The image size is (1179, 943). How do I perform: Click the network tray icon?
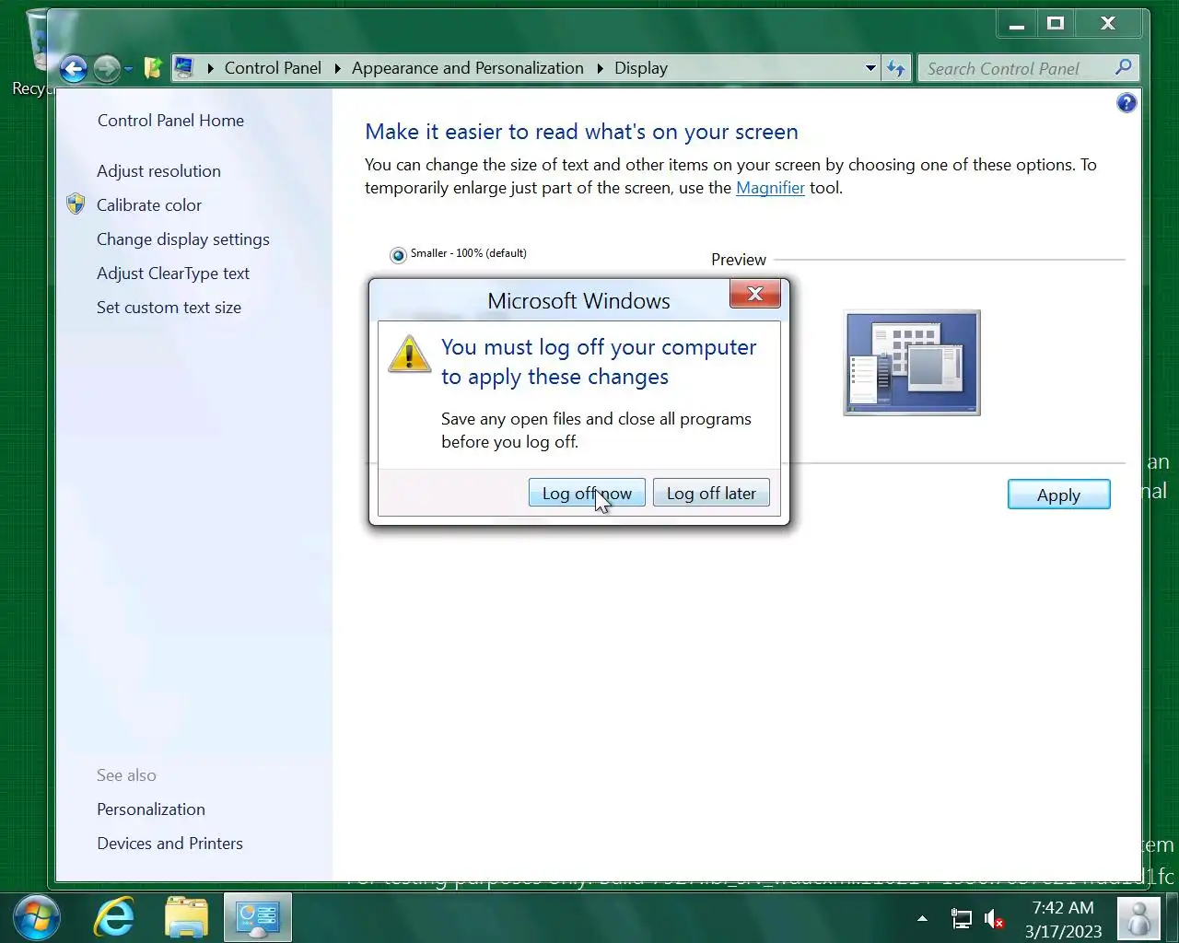click(x=961, y=918)
